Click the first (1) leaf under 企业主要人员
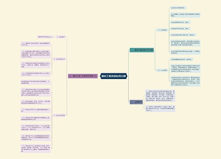 36,44
